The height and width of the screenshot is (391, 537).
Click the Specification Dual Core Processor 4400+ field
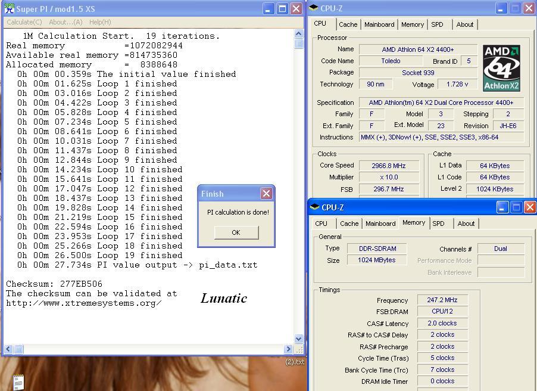click(442, 103)
